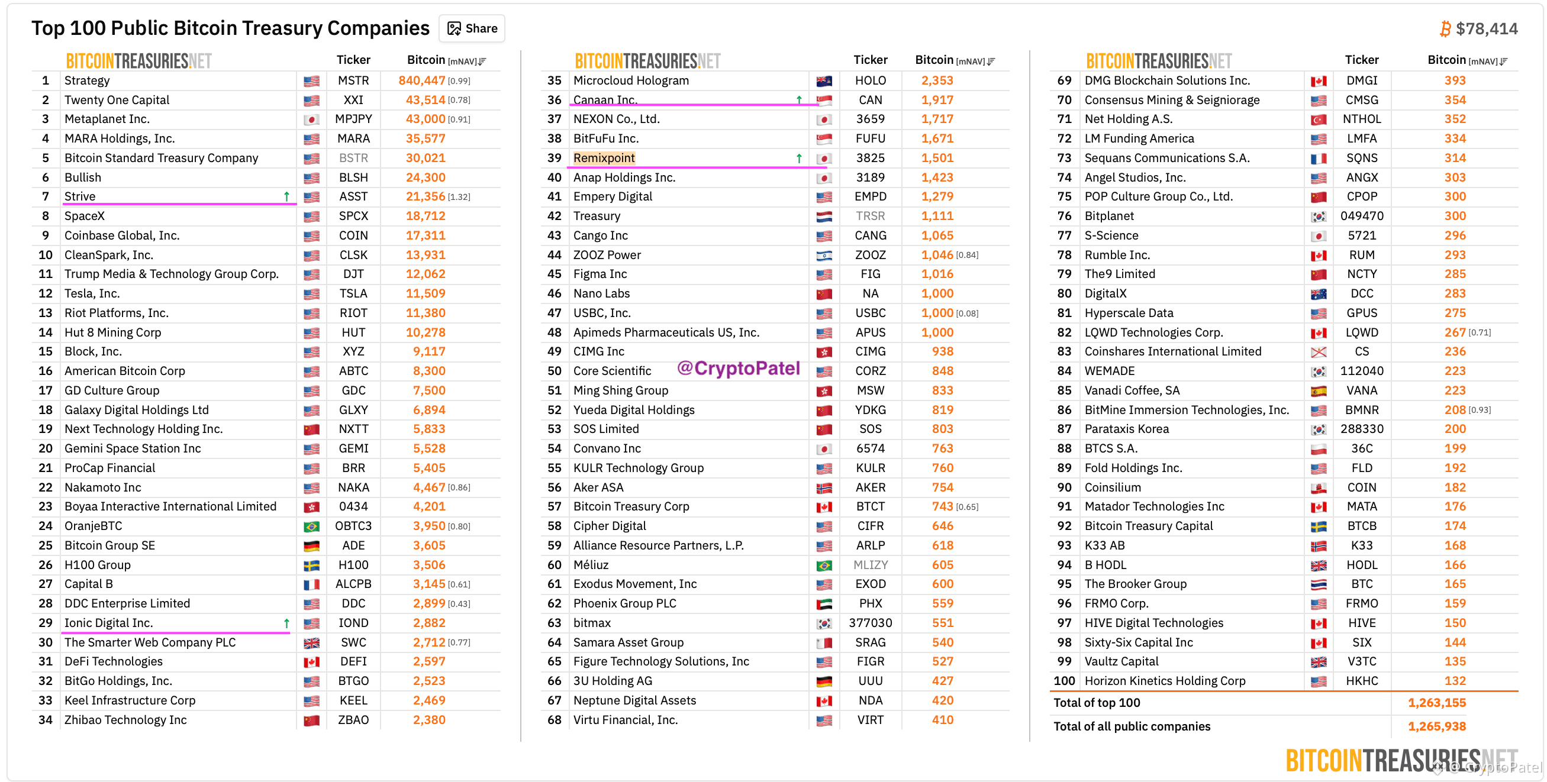Click the V3TC ticker

(1361, 661)
